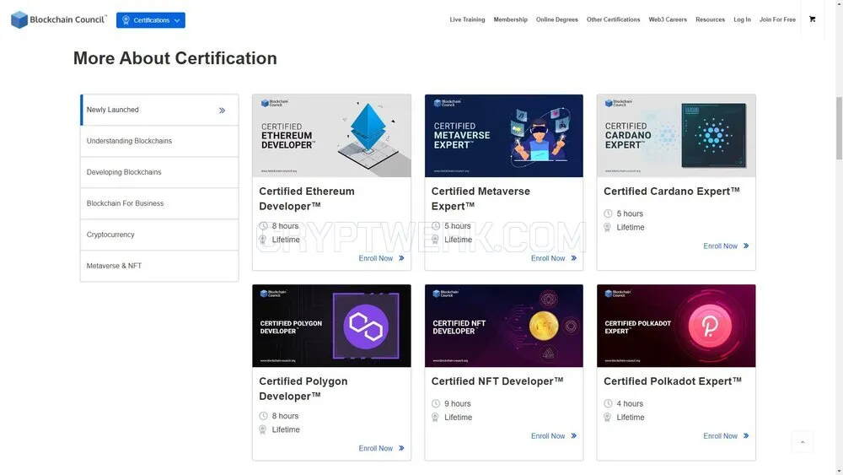This screenshot has width=843, height=475.
Task: Click the arrow icon after Cardano Enroll Now
Action: [746, 246]
